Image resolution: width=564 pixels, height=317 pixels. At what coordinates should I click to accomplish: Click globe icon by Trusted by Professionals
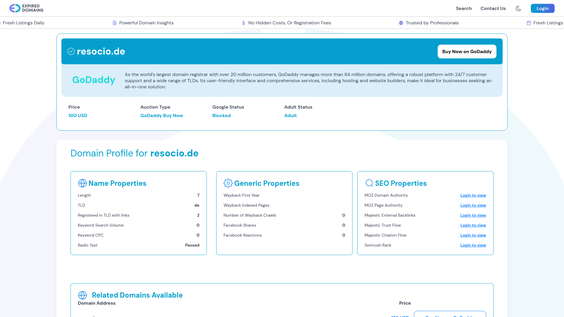tap(401, 23)
